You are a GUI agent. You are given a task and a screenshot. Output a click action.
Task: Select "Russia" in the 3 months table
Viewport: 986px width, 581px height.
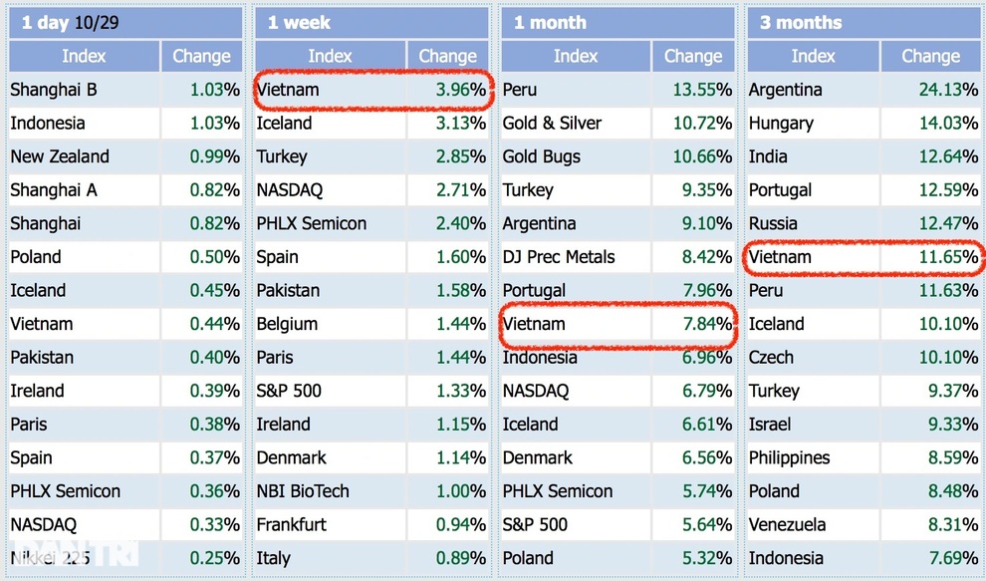773,223
